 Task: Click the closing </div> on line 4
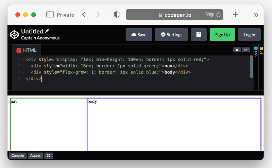(33, 79)
